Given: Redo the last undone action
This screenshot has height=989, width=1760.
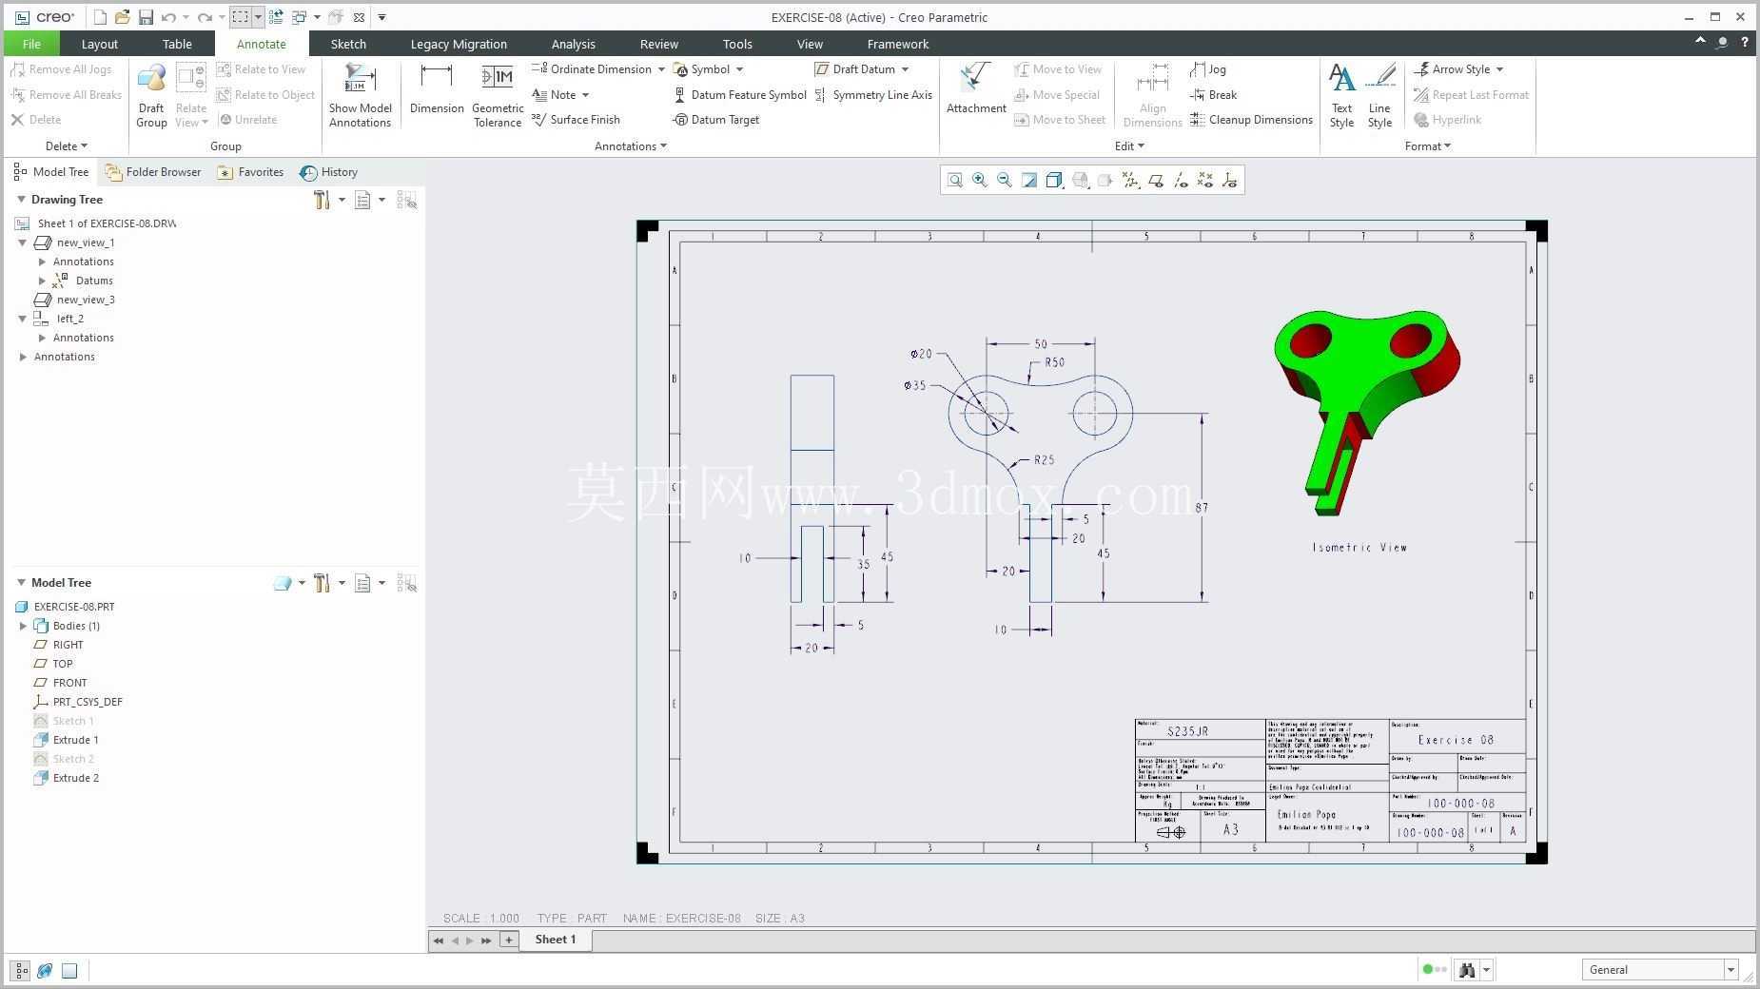Looking at the screenshot, I should pyautogui.click(x=204, y=17).
